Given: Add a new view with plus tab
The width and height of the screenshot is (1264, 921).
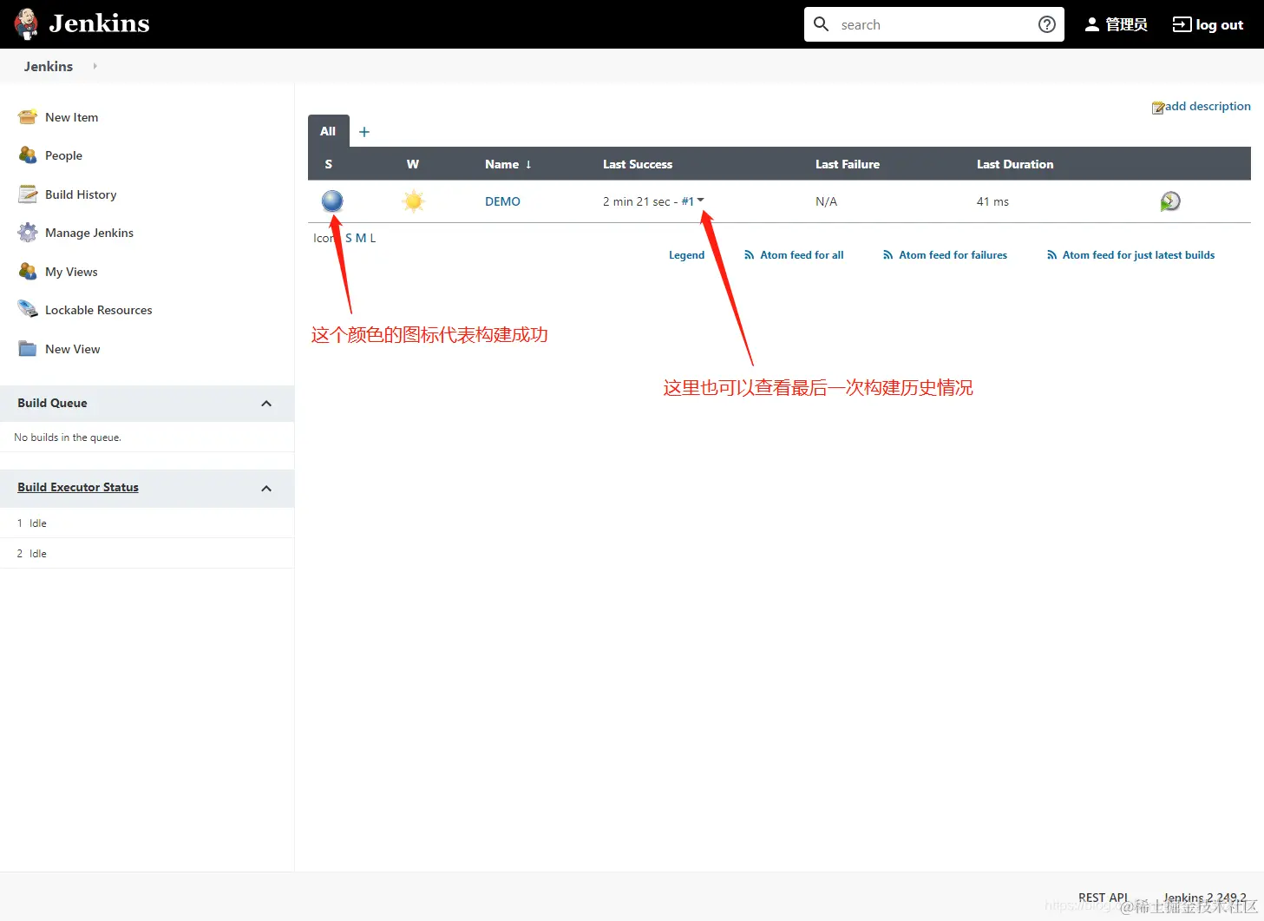Looking at the screenshot, I should pos(364,132).
